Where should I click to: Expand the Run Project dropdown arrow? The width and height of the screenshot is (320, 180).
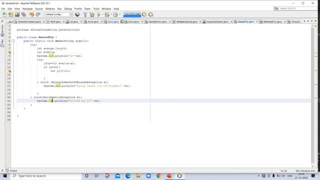coord(102,14)
